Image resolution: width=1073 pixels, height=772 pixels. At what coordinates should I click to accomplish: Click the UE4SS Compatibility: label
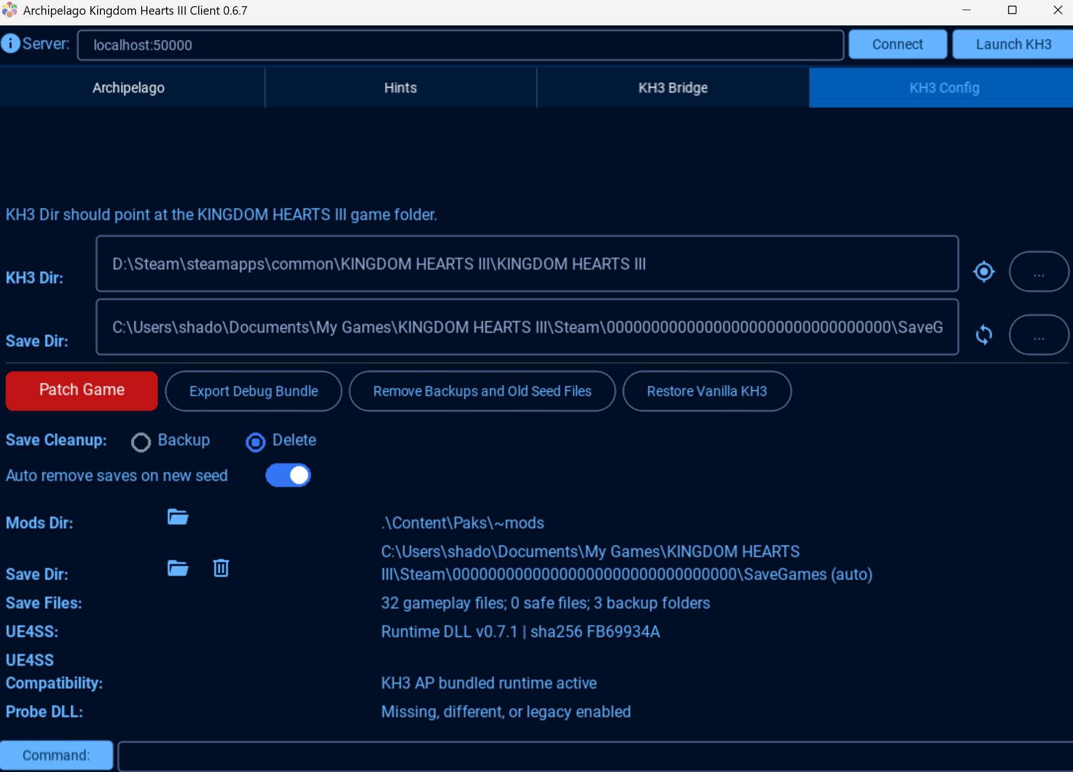(x=54, y=671)
